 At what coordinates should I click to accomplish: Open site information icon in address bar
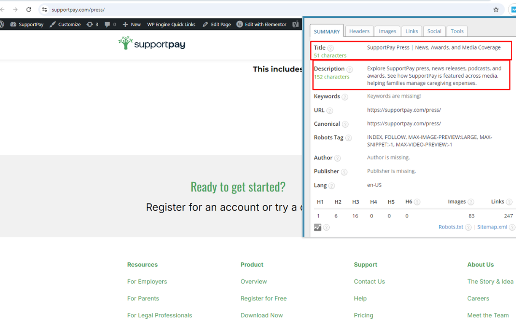(x=44, y=10)
